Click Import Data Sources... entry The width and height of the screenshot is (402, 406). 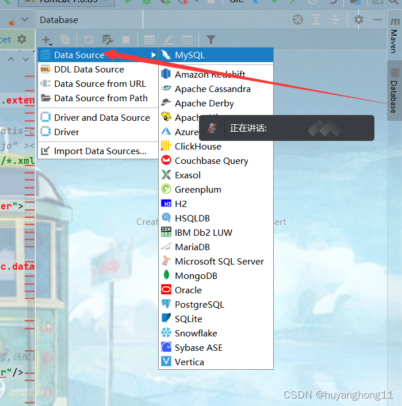click(98, 151)
